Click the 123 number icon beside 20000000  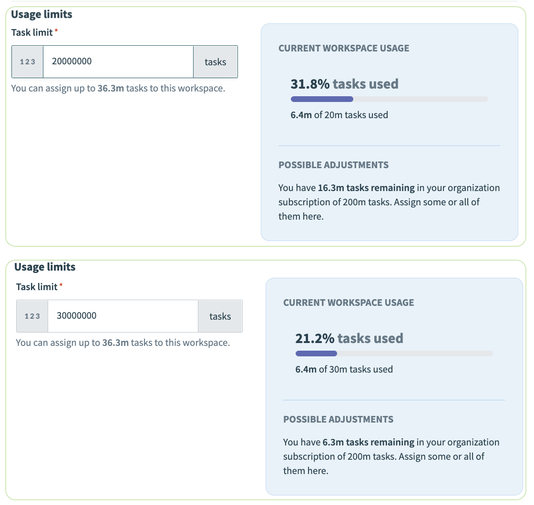pos(28,62)
